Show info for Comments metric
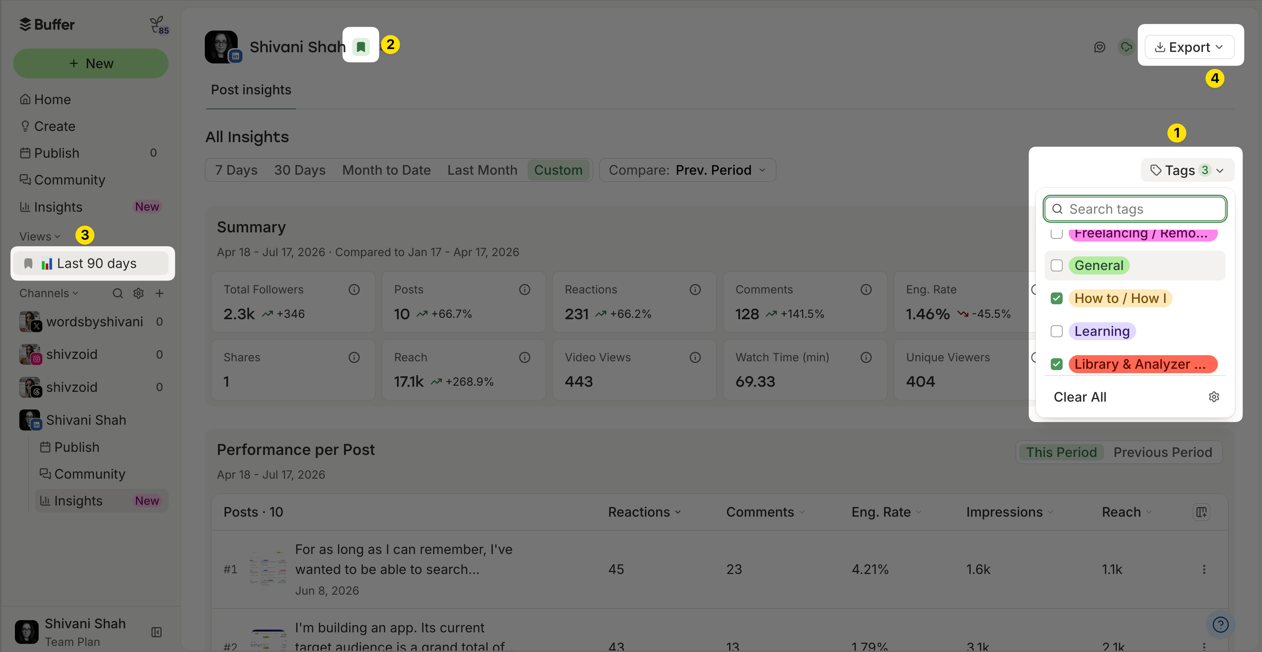Screen dimensions: 1262x652 pyautogui.click(x=866, y=290)
